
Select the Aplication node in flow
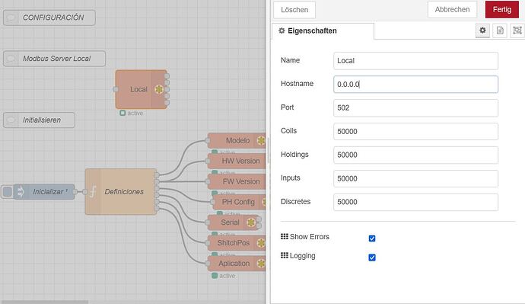(237, 264)
